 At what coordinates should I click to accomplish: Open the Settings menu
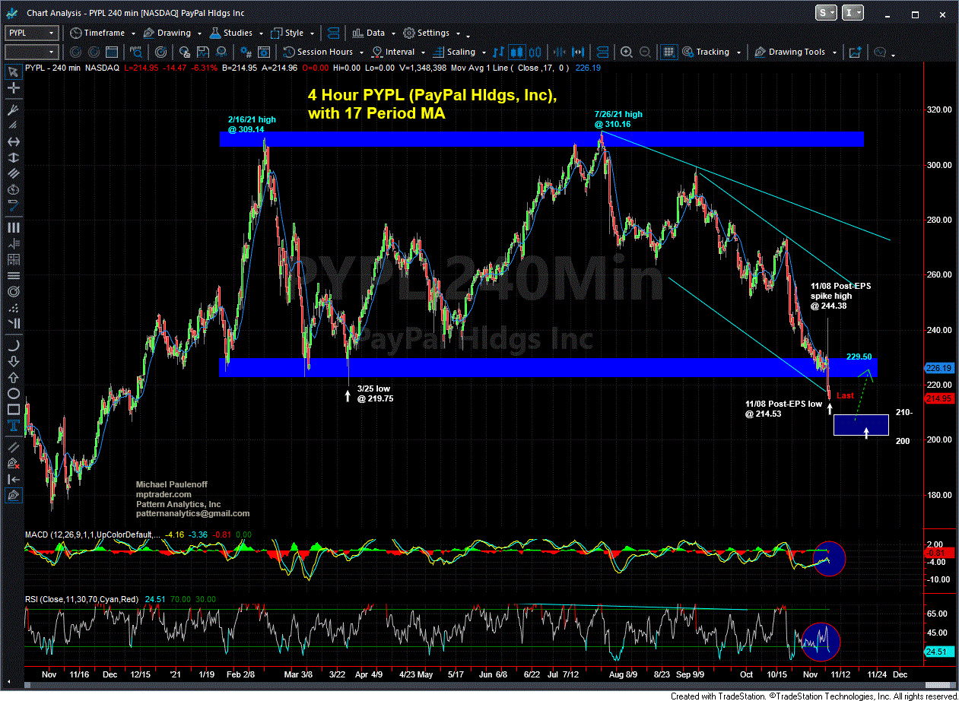(427, 33)
